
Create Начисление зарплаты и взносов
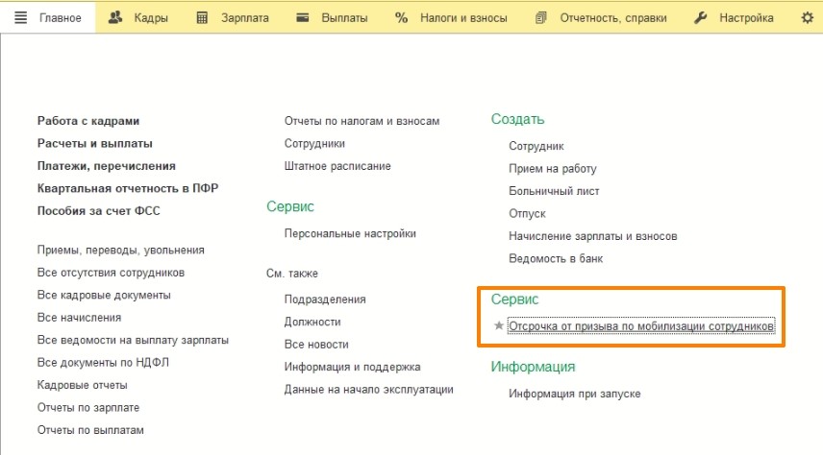(592, 236)
